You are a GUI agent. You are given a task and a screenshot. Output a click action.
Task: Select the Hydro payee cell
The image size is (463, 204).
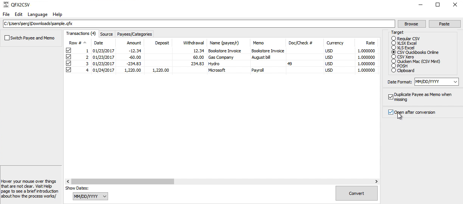coord(229,64)
